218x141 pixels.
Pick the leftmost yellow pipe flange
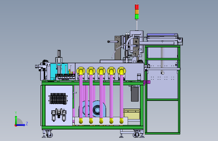[x=81, y=71]
